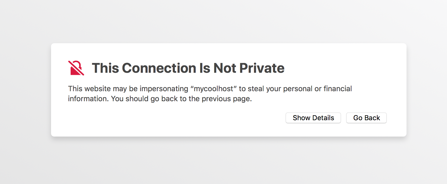
Task: Open certificate info via Show Details
Action: [x=313, y=118]
